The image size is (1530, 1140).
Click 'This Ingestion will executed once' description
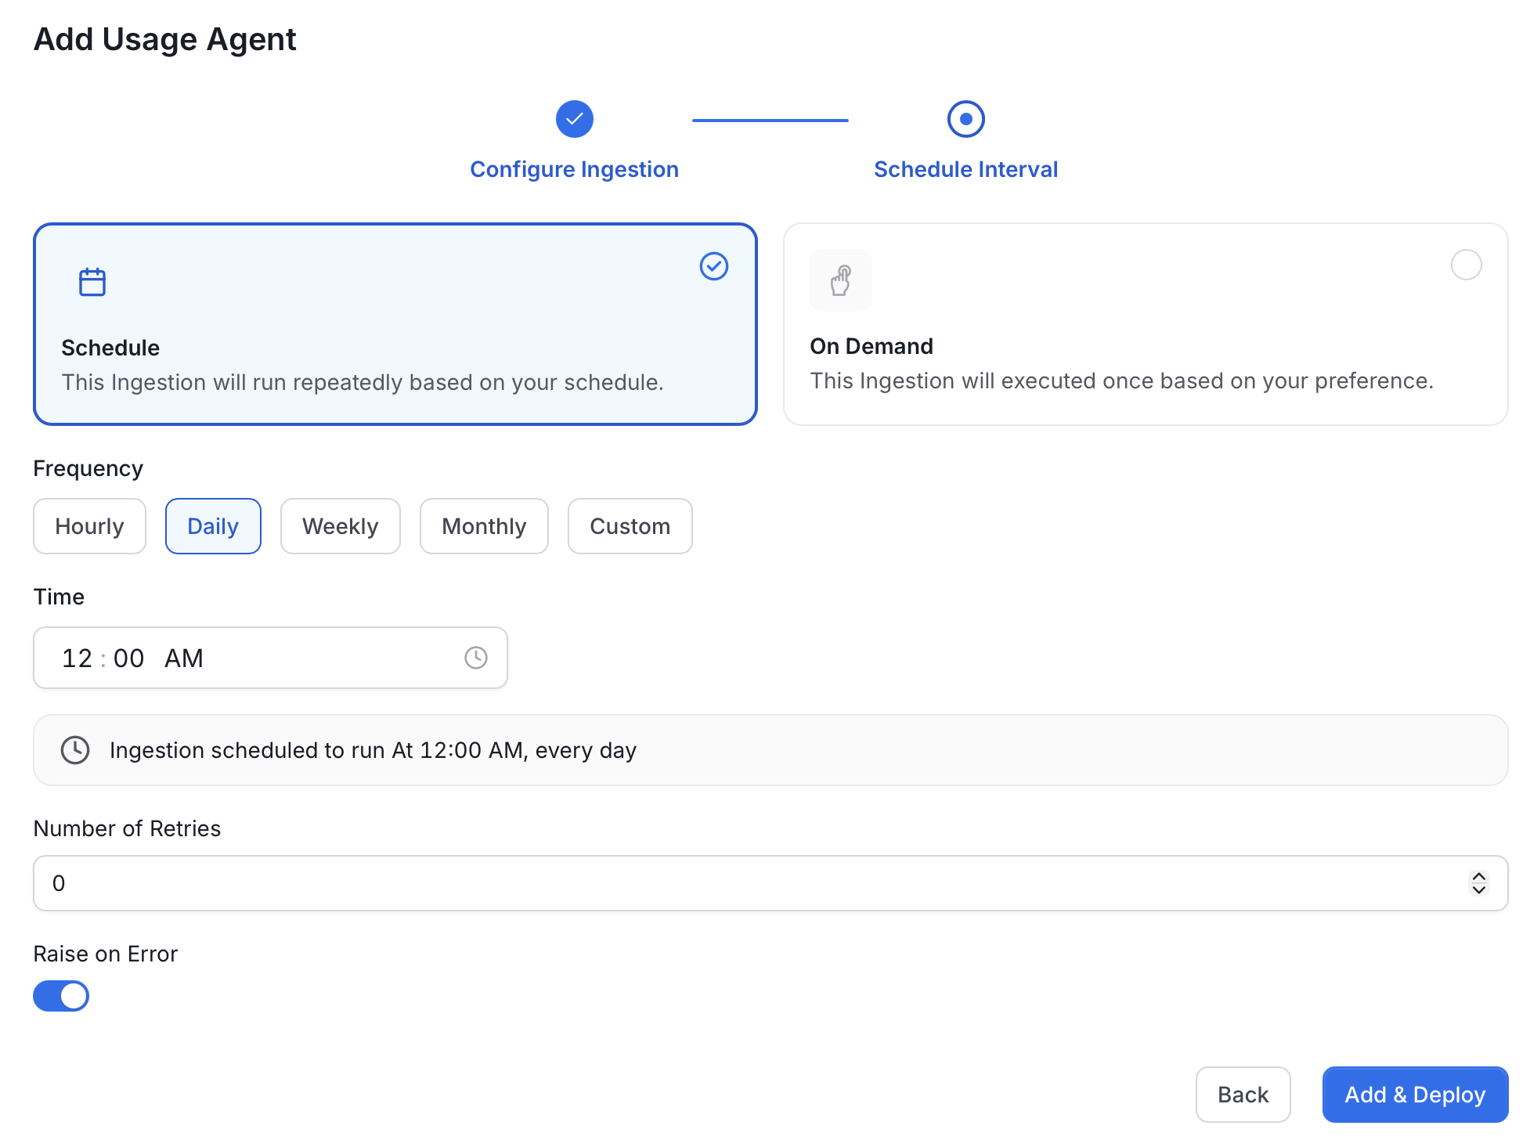(x=1122, y=381)
